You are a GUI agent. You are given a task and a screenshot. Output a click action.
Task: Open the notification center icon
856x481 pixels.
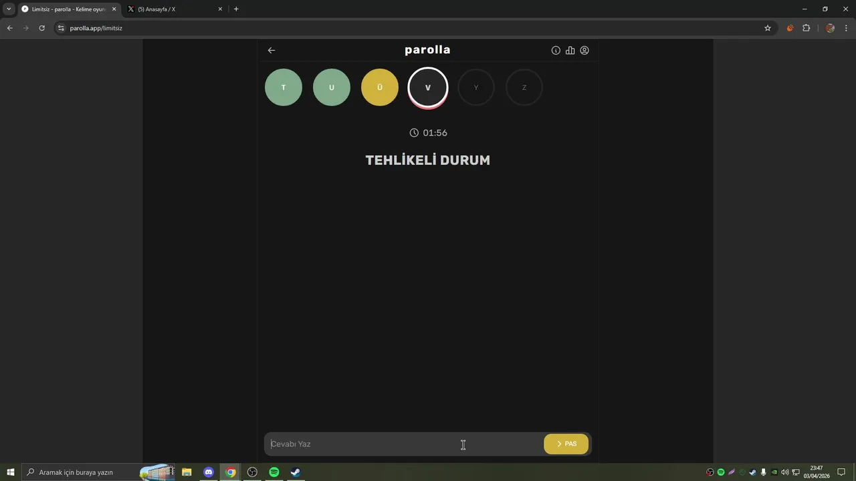pos(842,472)
